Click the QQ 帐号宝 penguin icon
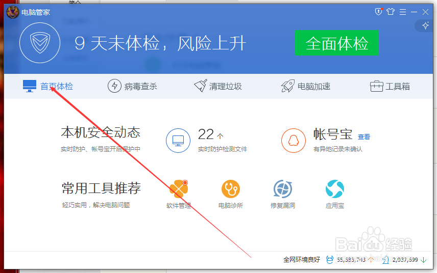This screenshot has height=273, width=437. point(294,141)
